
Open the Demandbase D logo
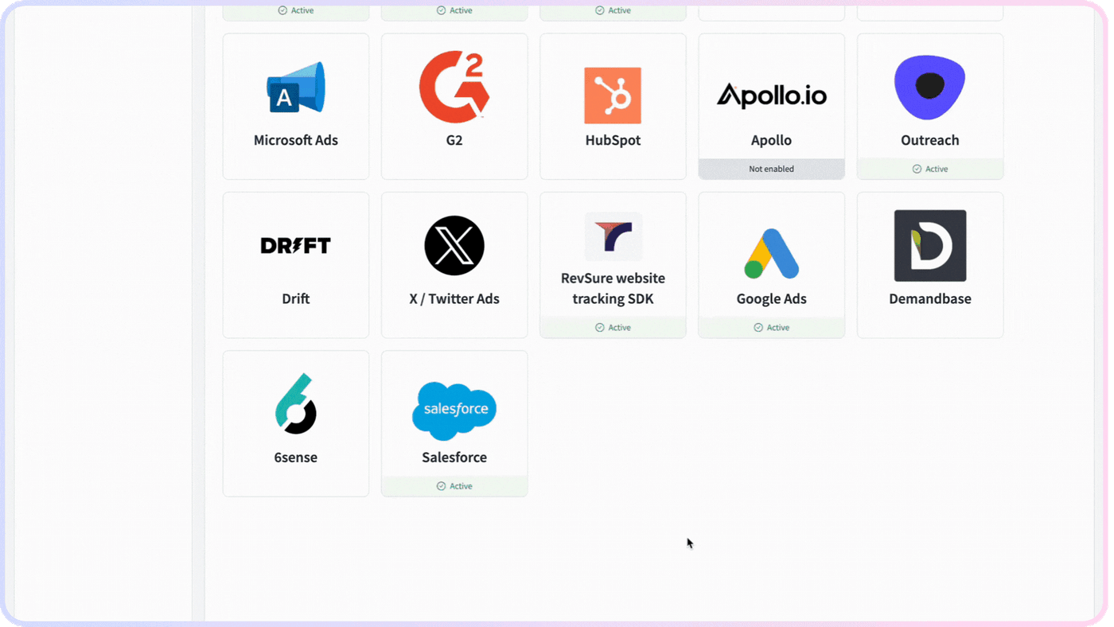click(x=930, y=246)
